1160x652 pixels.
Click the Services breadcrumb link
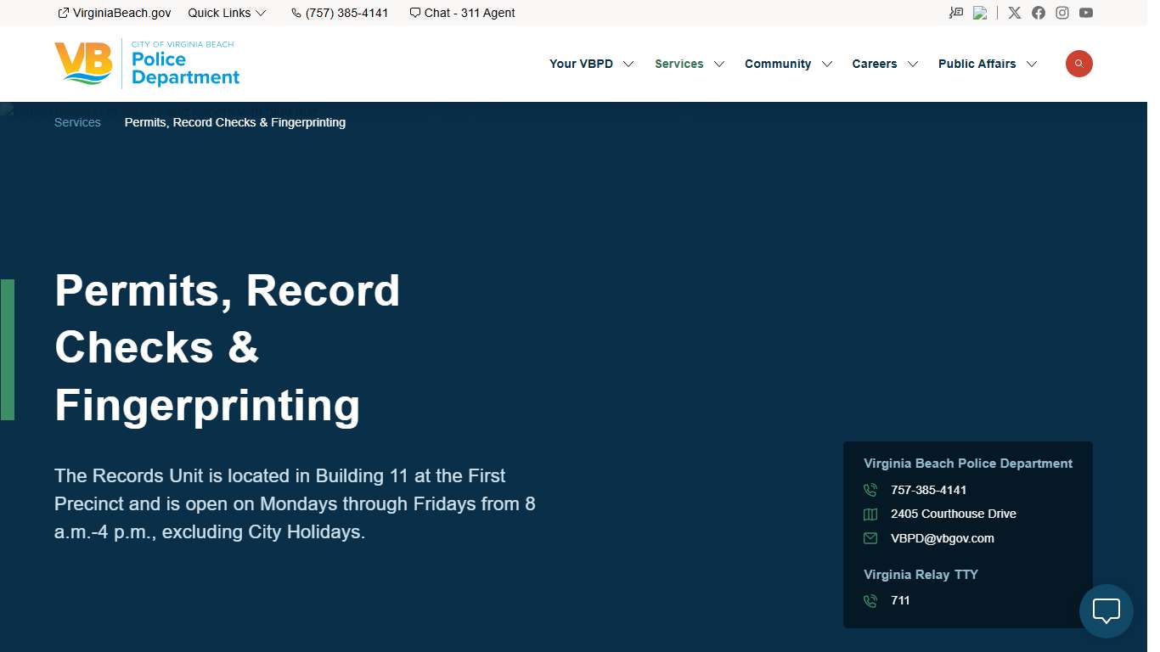pyautogui.click(x=77, y=122)
